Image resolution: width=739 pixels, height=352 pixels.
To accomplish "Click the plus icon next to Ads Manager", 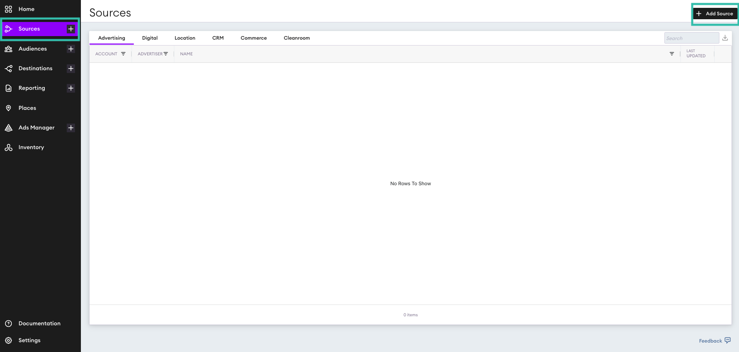I will (x=71, y=128).
